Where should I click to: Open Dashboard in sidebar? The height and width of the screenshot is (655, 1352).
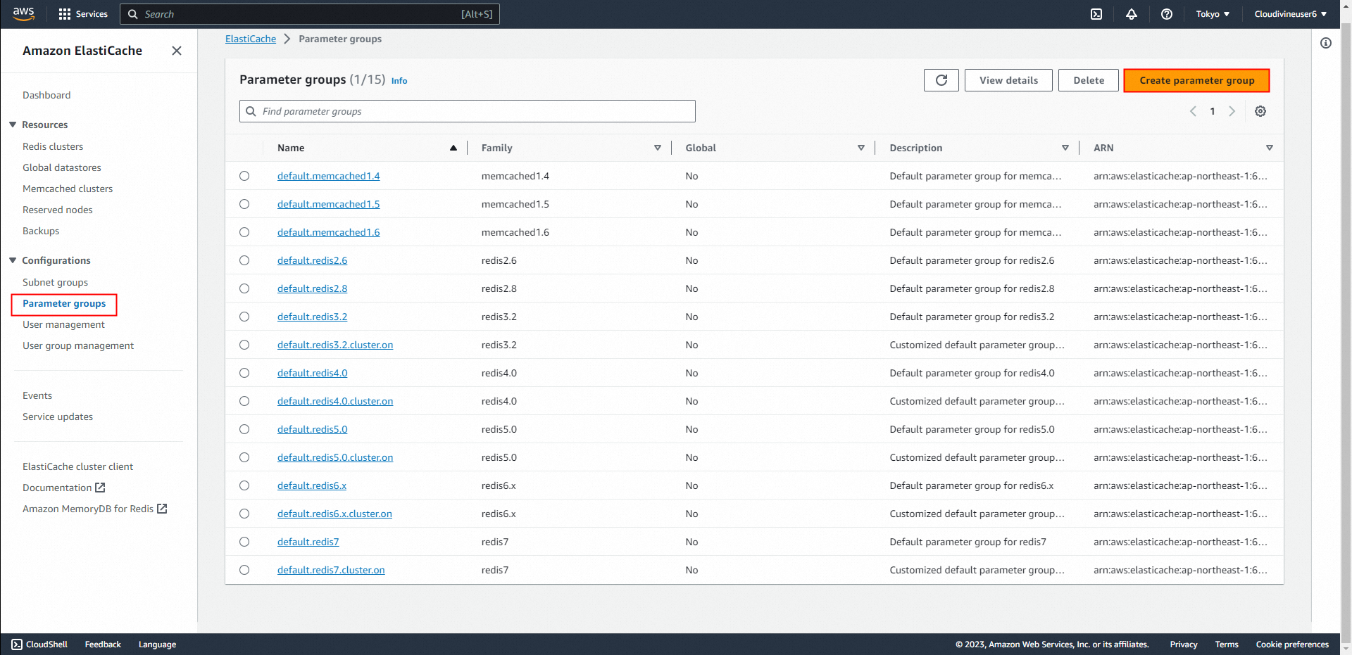(x=46, y=95)
